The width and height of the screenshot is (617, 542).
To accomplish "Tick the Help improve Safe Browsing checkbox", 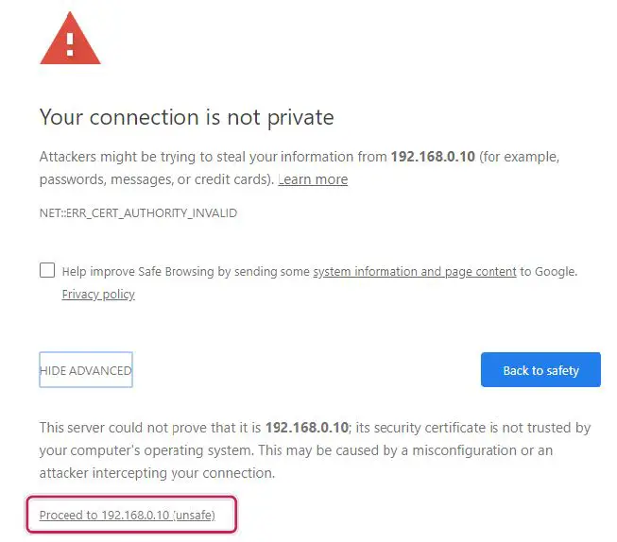I will [47, 271].
